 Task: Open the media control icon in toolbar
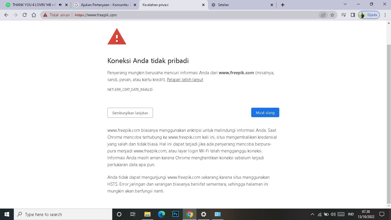click(344, 15)
